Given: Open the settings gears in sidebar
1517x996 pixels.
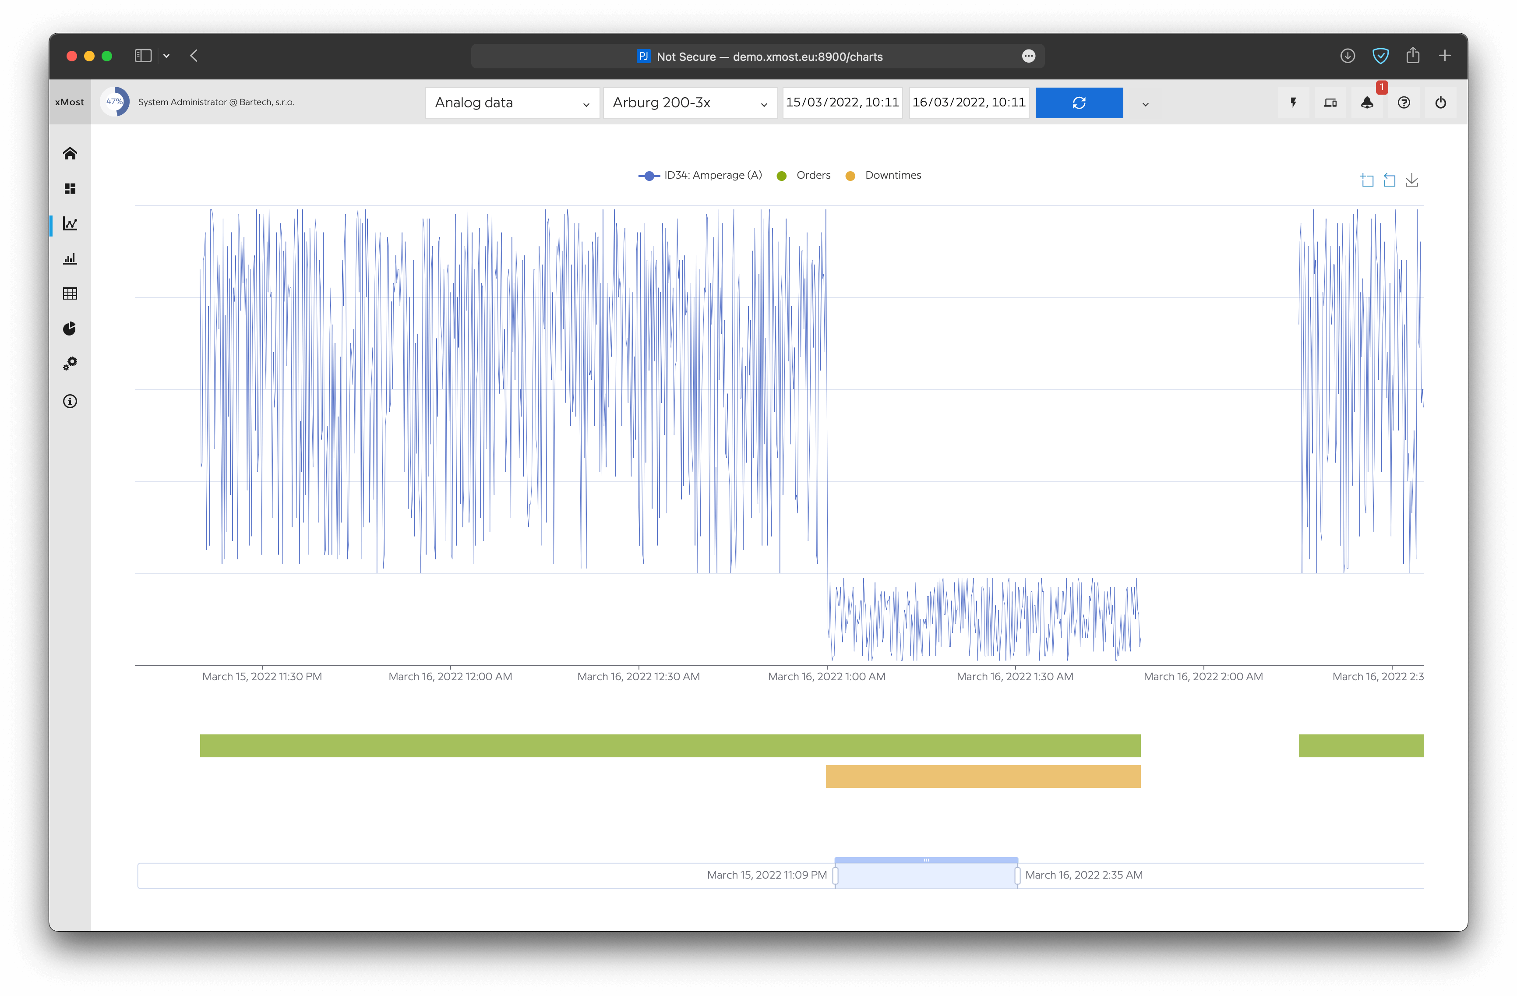Looking at the screenshot, I should click(70, 364).
